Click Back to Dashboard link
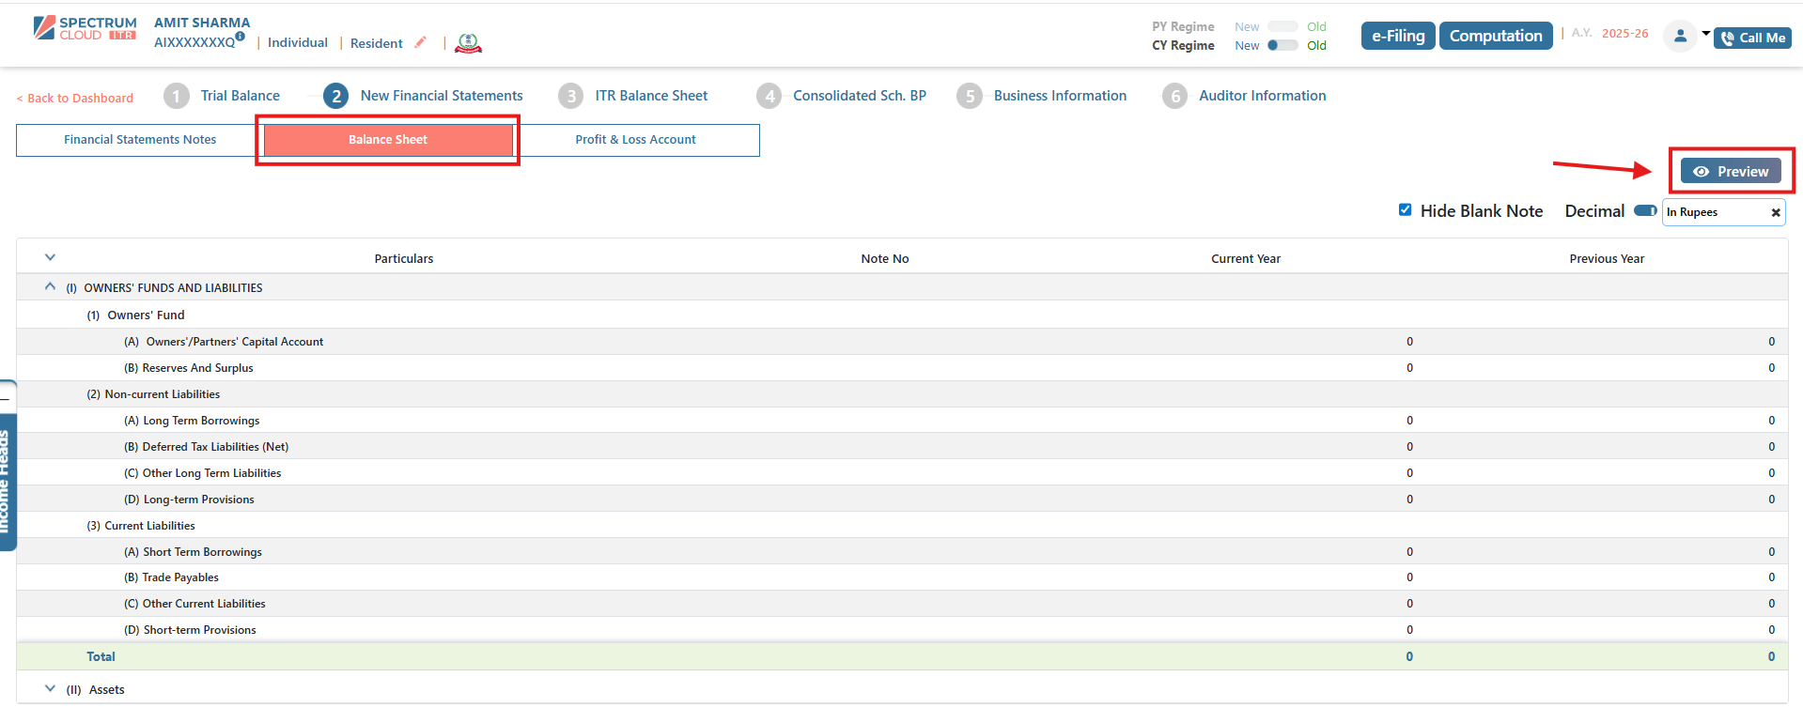Image resolution: width=1803 pixels, height=723 pixels. click(75, 98)
